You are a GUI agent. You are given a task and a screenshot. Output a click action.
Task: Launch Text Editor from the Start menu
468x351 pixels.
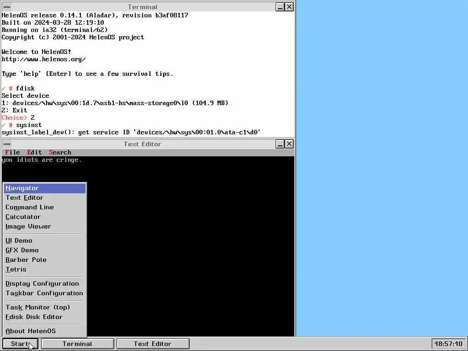tap(45, 198)
